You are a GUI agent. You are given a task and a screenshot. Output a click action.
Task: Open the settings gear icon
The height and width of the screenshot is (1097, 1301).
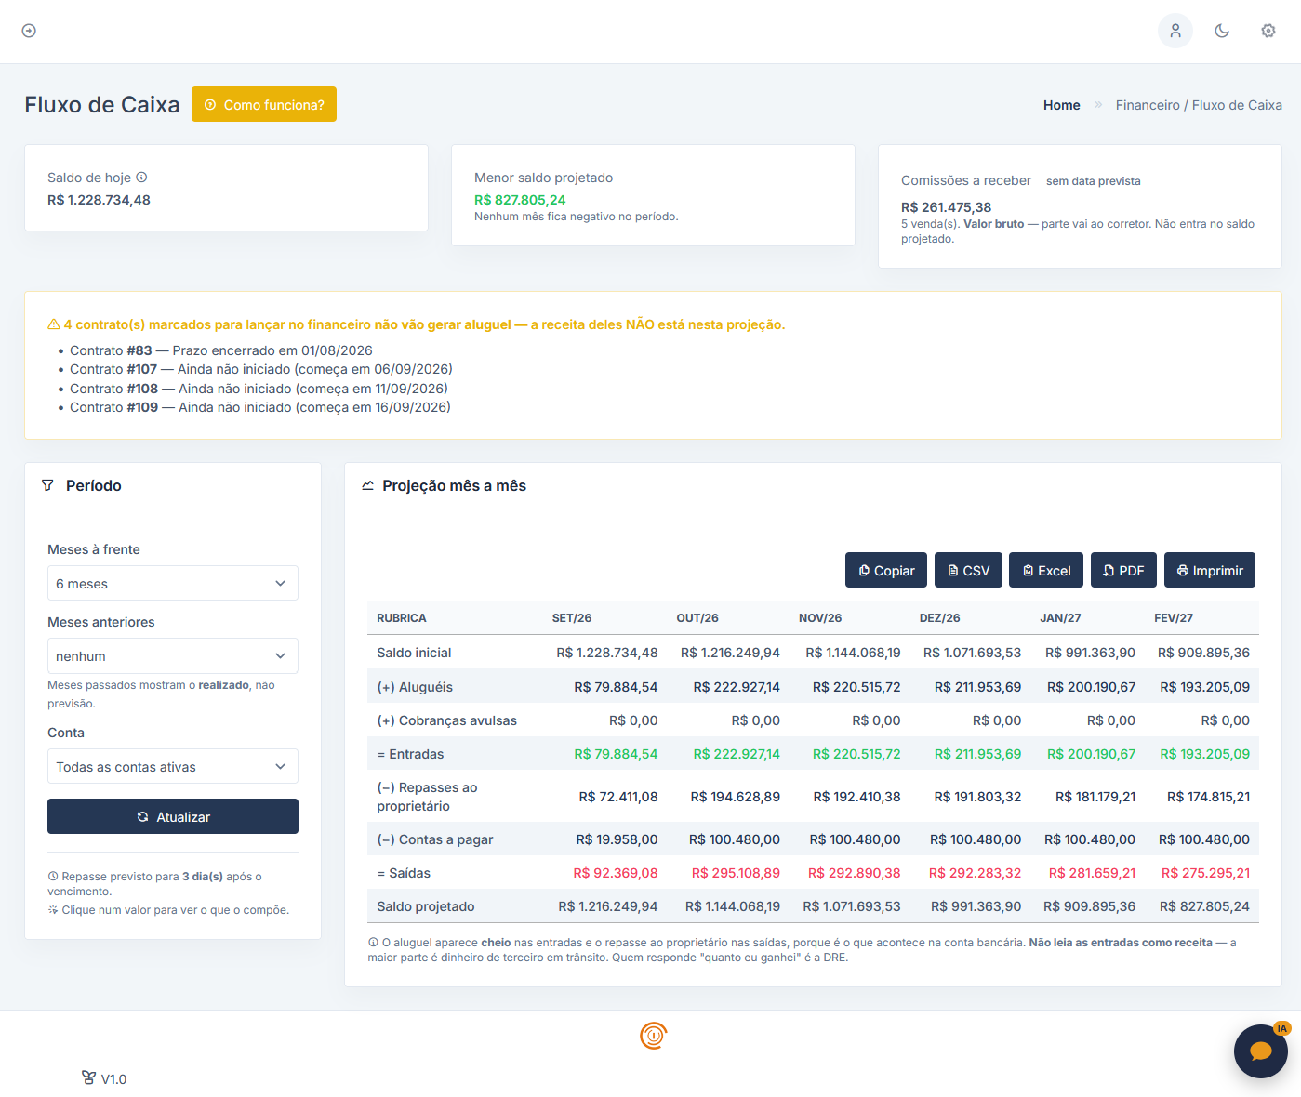(x=1268, y=31)
